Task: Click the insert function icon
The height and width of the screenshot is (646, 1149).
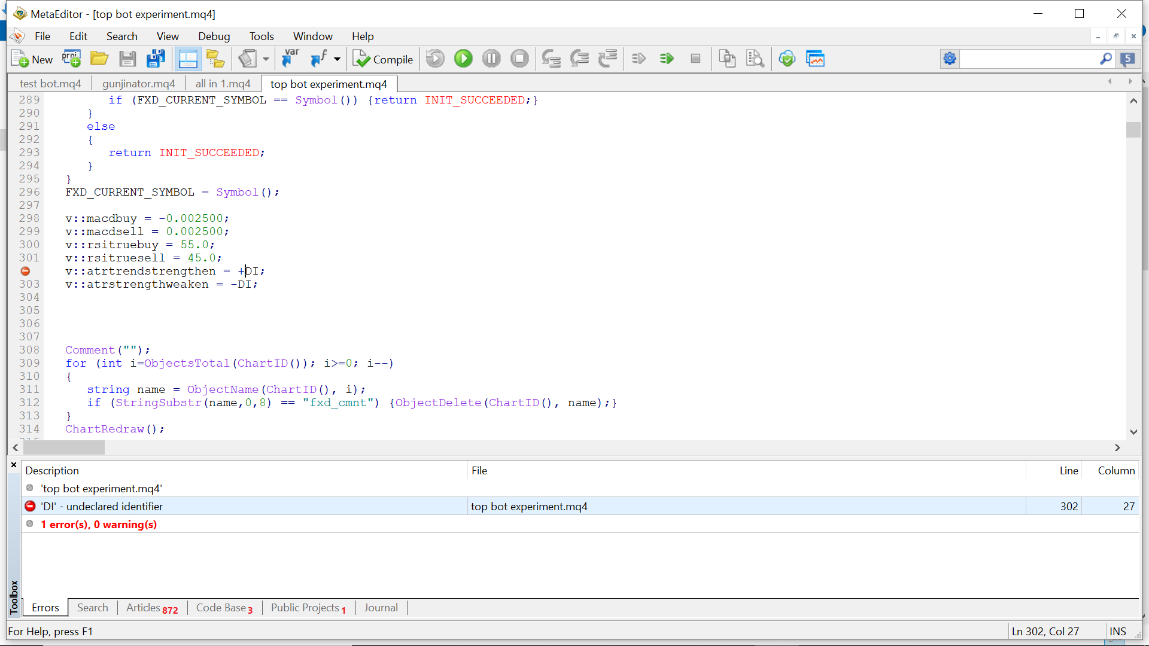Action: (319, 59)
